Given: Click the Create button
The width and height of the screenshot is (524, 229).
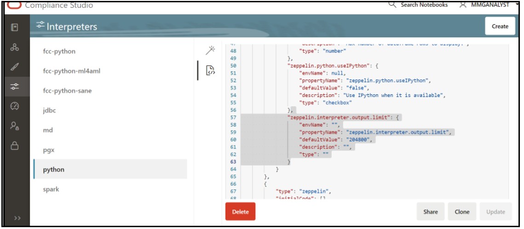Looking at the screenshot, I should [x=500, y=26].
